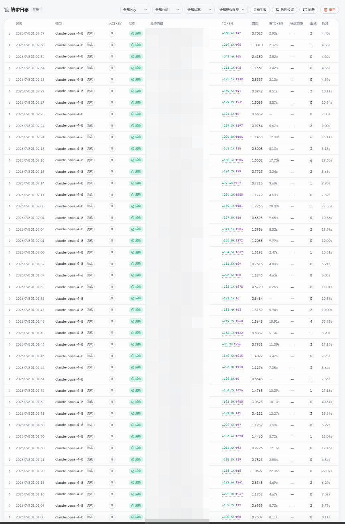The image size is (345, 524).
Task: Click 成功 status badge on 01:02:39 row
Action: [136, 33]
